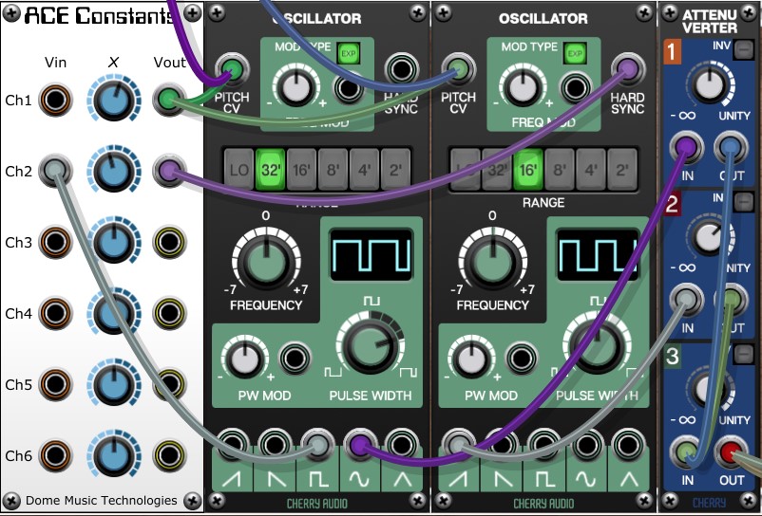The width and height of the screenshot is (762, 516).
Task: Click Attenuverter channel 1 IN jack
Action: 686,147
